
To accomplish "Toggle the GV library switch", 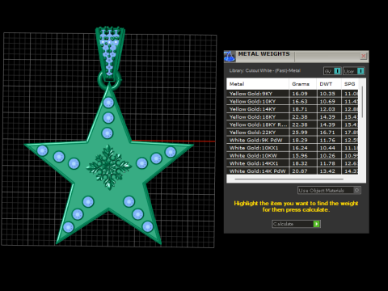I will click(337, 71).
